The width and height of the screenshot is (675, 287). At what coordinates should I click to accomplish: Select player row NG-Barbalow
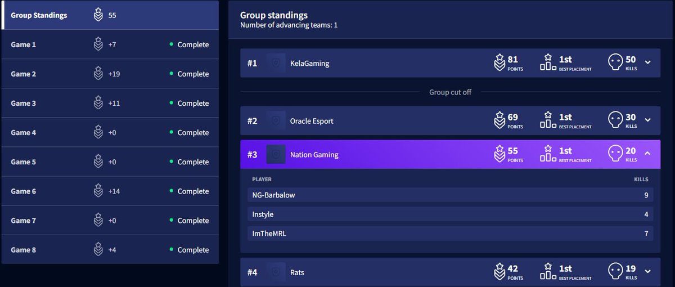coord(450,195)
